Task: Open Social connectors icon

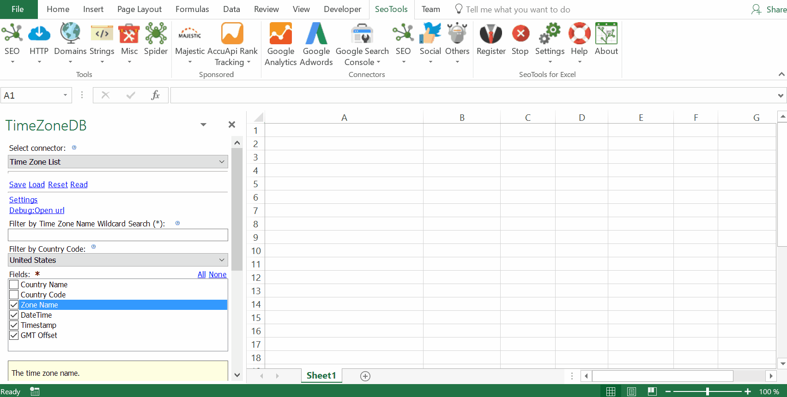Action: pos(430,33)
